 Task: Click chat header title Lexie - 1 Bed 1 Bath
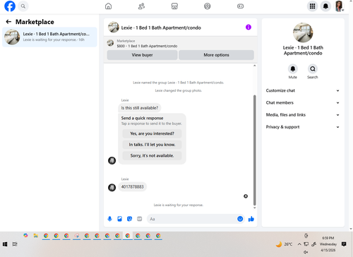click(x=161, y=28)
